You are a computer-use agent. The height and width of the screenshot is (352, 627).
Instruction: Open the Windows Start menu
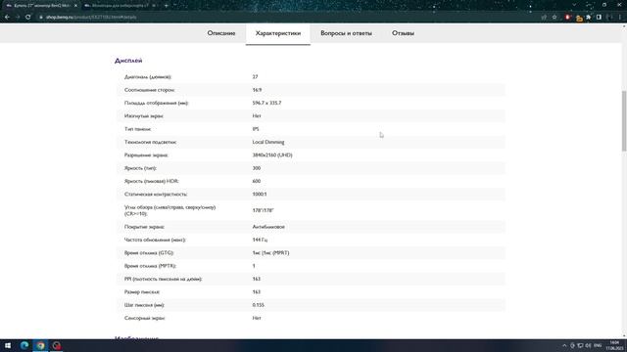click(8, 345)
